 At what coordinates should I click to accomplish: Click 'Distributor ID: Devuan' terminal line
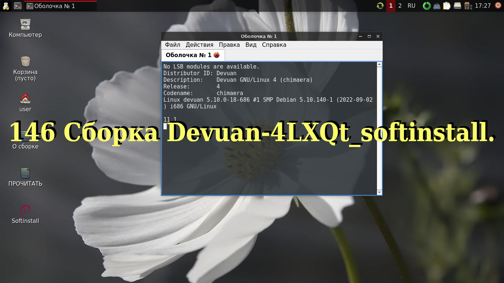click(x=200, y=73)
